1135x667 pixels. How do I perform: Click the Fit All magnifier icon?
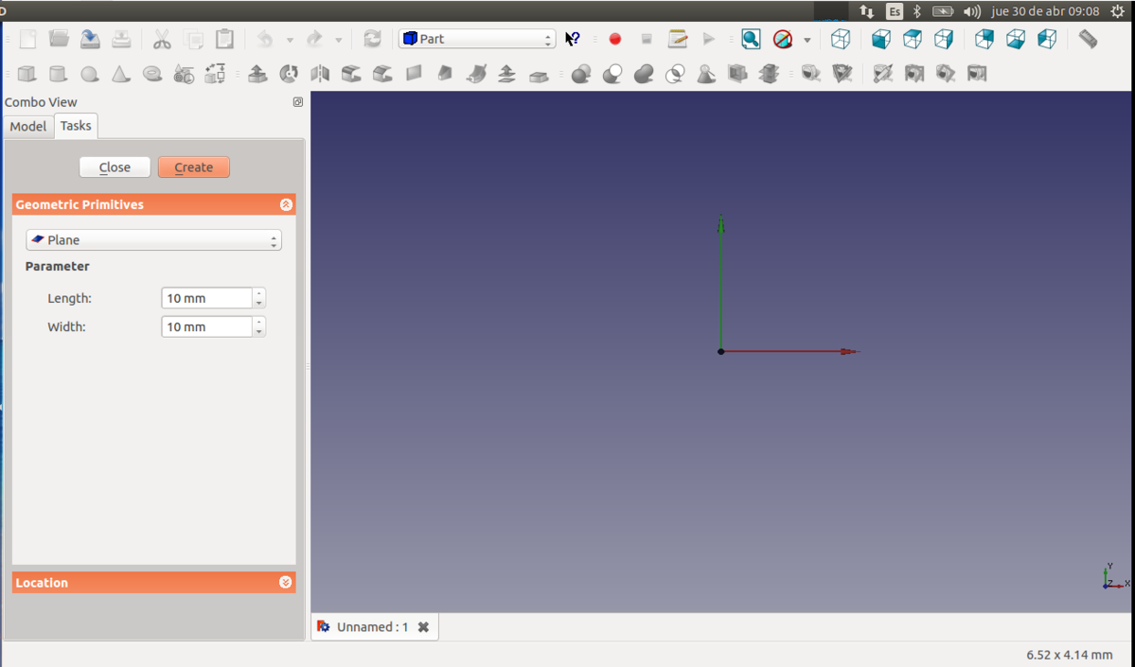[751, 39]
